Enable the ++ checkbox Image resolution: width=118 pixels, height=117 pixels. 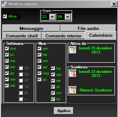pos(21,99)
